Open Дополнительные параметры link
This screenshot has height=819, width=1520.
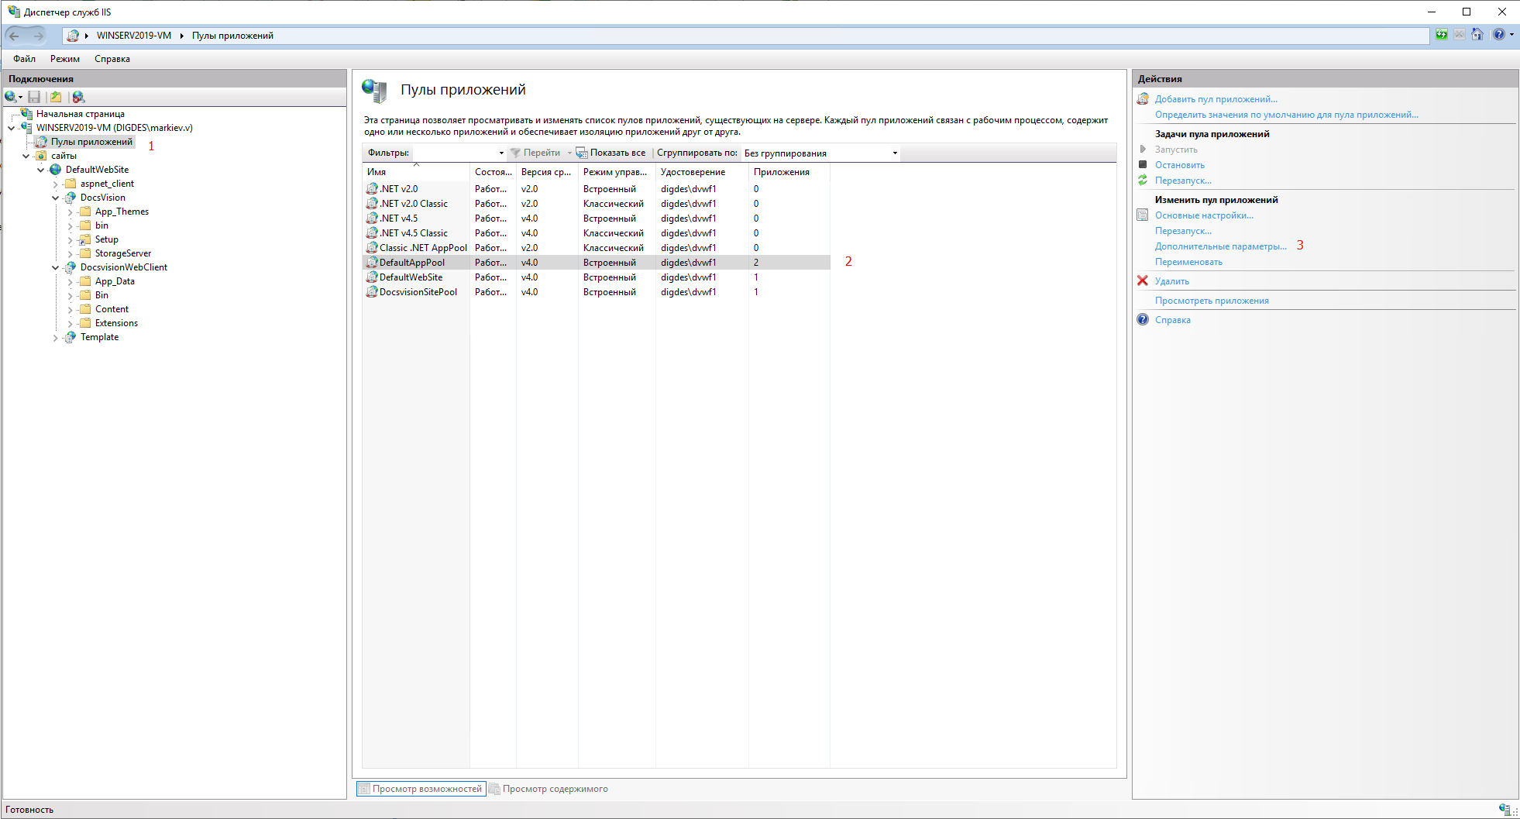tap(1221, 246)
